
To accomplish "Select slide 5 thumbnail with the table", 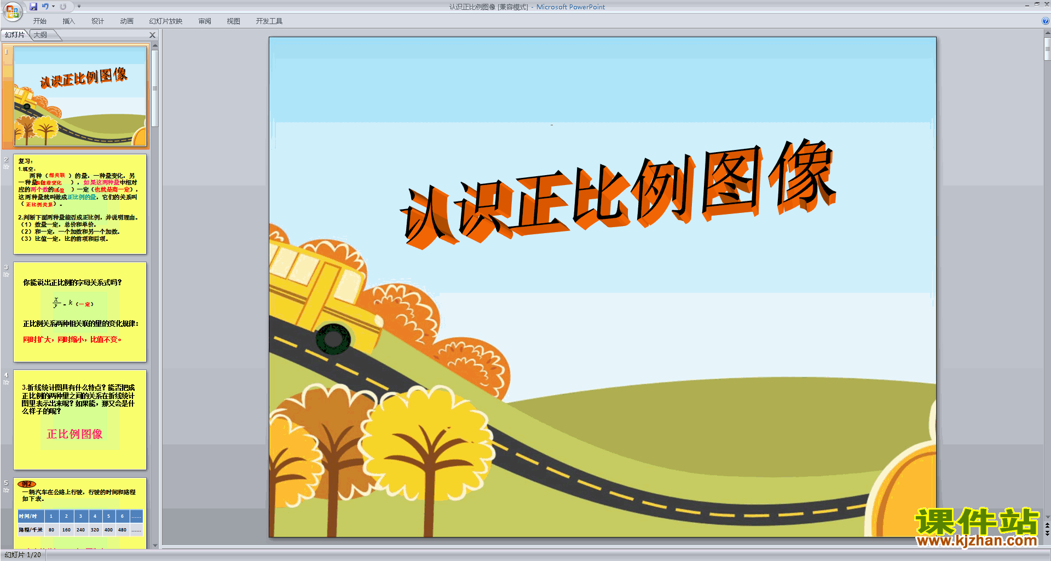I will point(80,513).
